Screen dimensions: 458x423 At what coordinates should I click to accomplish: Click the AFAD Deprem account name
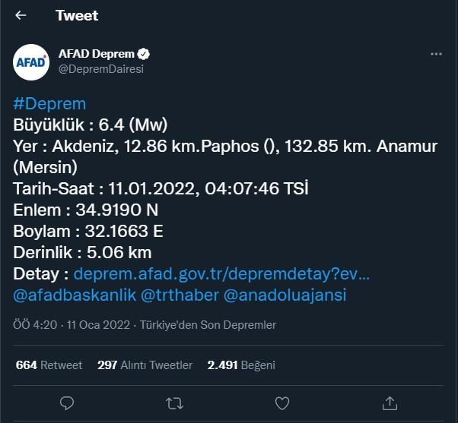point(96,54)
